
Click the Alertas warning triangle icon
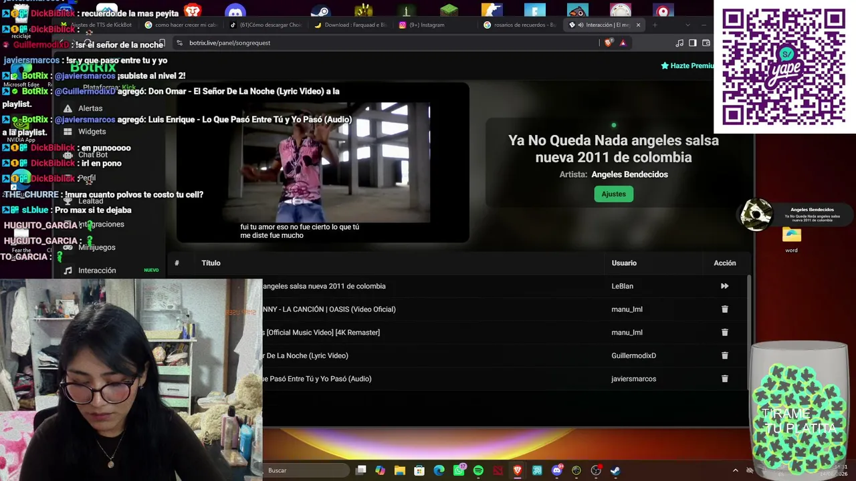[x=68, y=108]
